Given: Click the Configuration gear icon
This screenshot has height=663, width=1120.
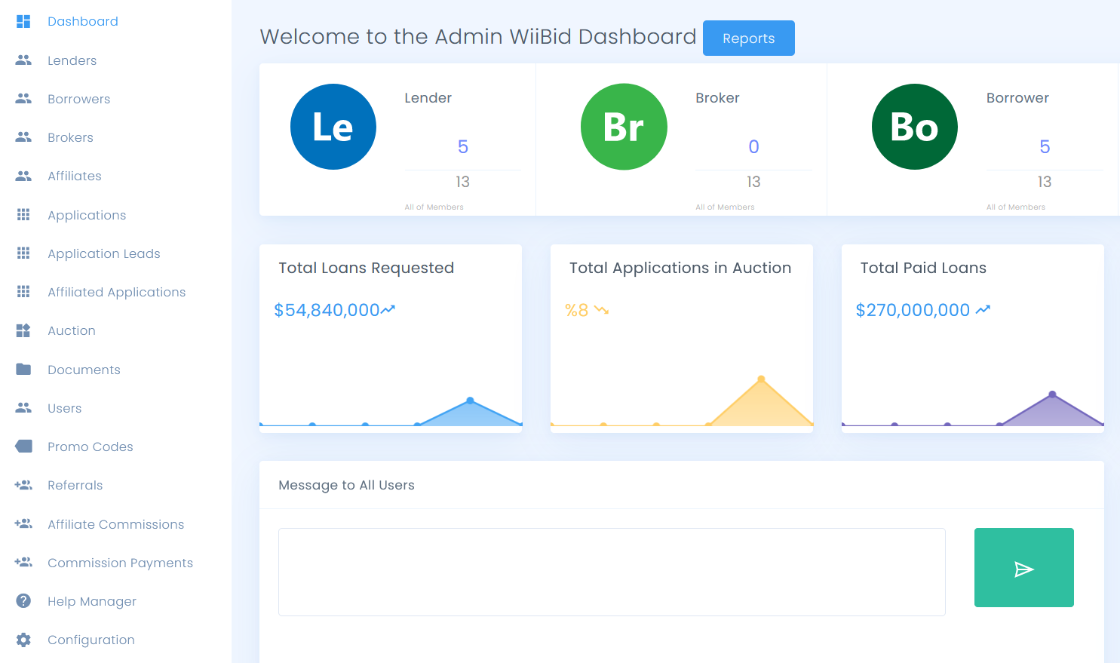Looking at the screenshot, I should 23,640.
